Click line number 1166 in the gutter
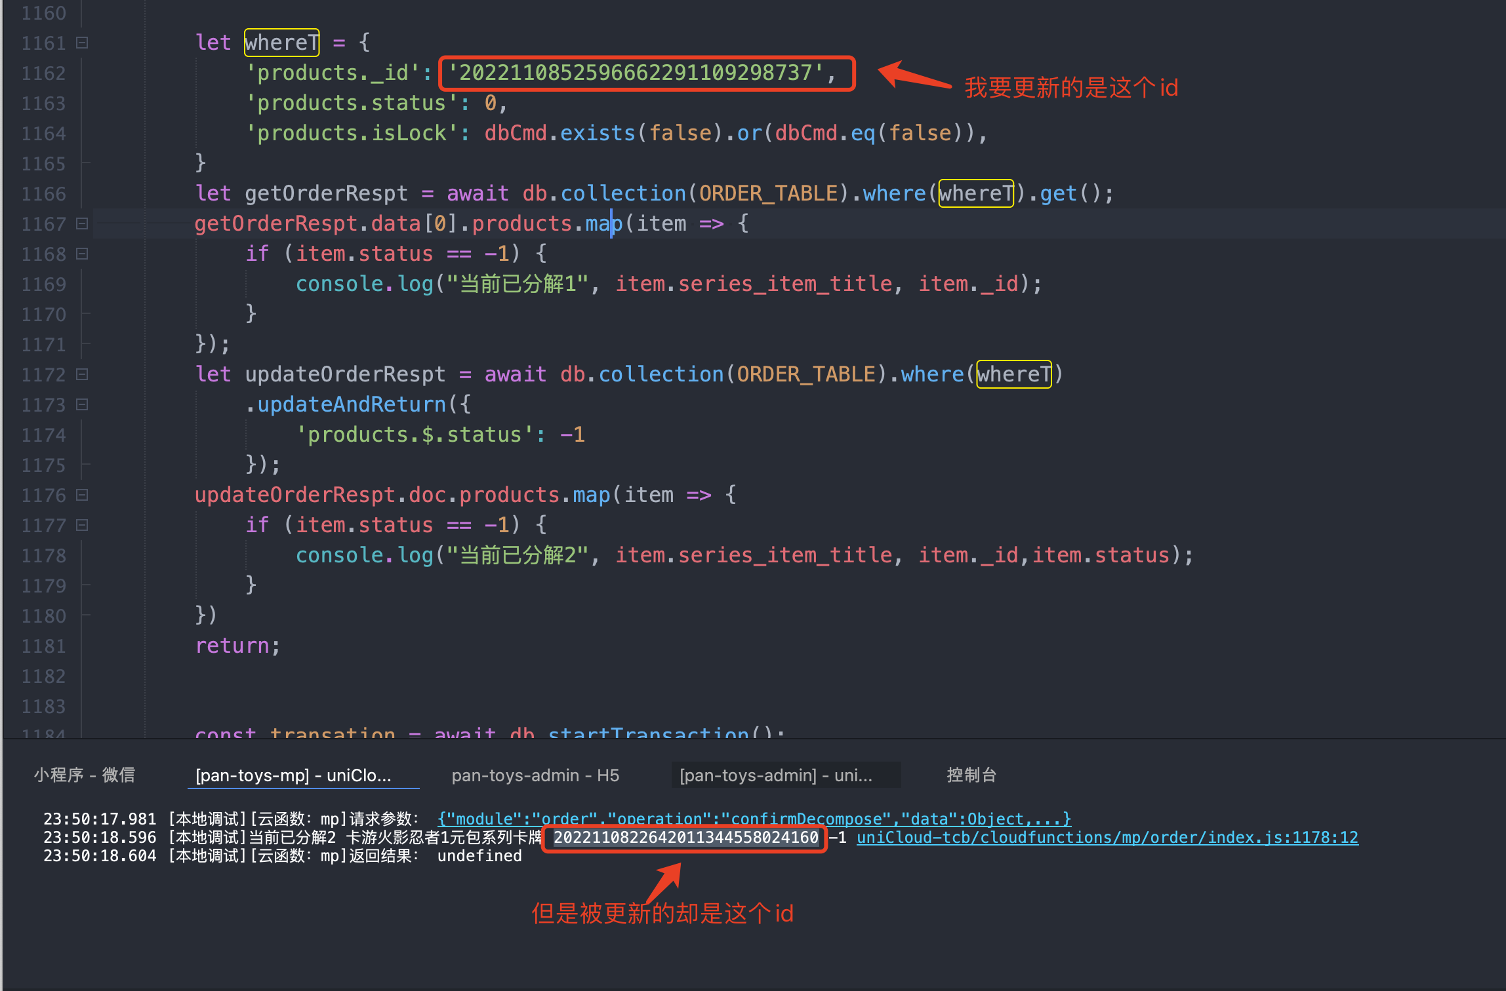This screenshot has height=991, width=1506. coord(43,194)
